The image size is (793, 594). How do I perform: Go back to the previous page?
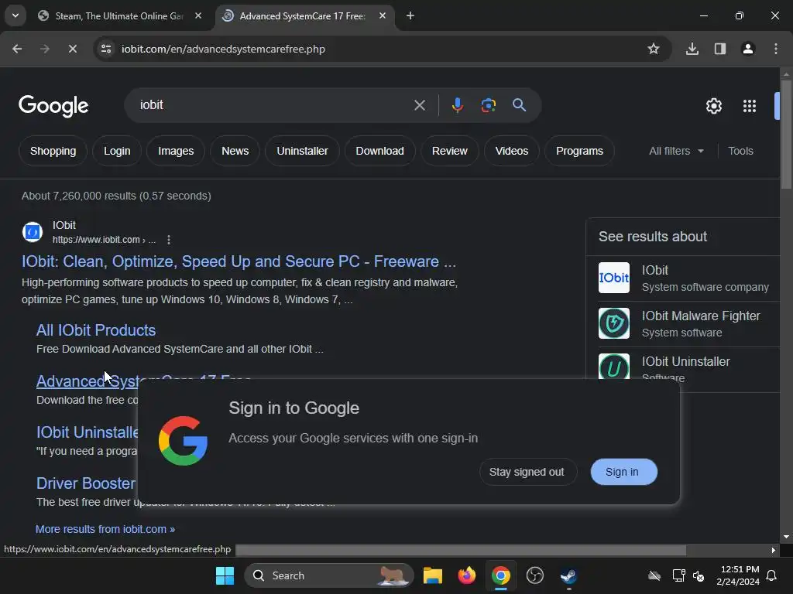coord(17,49)
